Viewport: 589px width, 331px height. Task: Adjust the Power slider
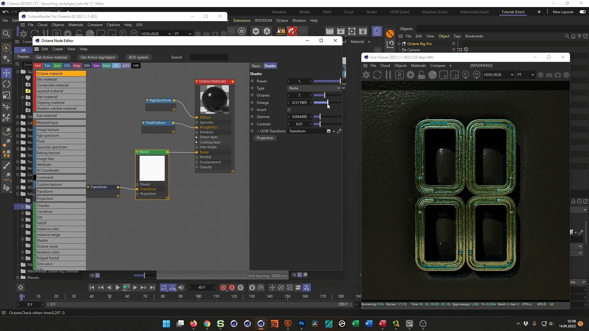tap(327, 81)
